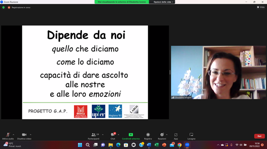
Task: Open the Lavagne whiteboard icon
Action: [x=191, y=135]
